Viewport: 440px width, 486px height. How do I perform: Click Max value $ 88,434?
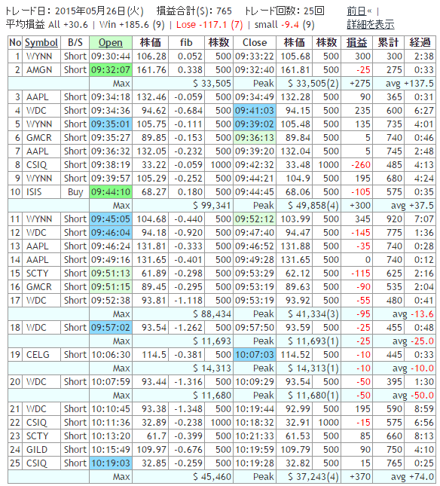coord(212,314)
